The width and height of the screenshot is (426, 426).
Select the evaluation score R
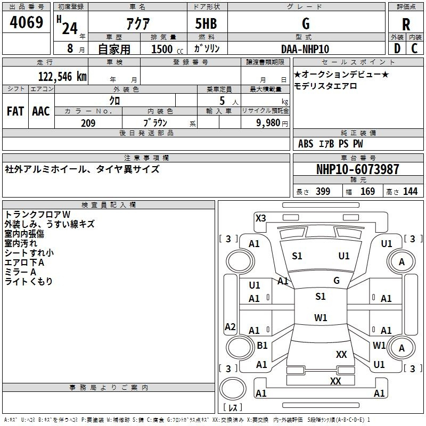coord(406,24)
